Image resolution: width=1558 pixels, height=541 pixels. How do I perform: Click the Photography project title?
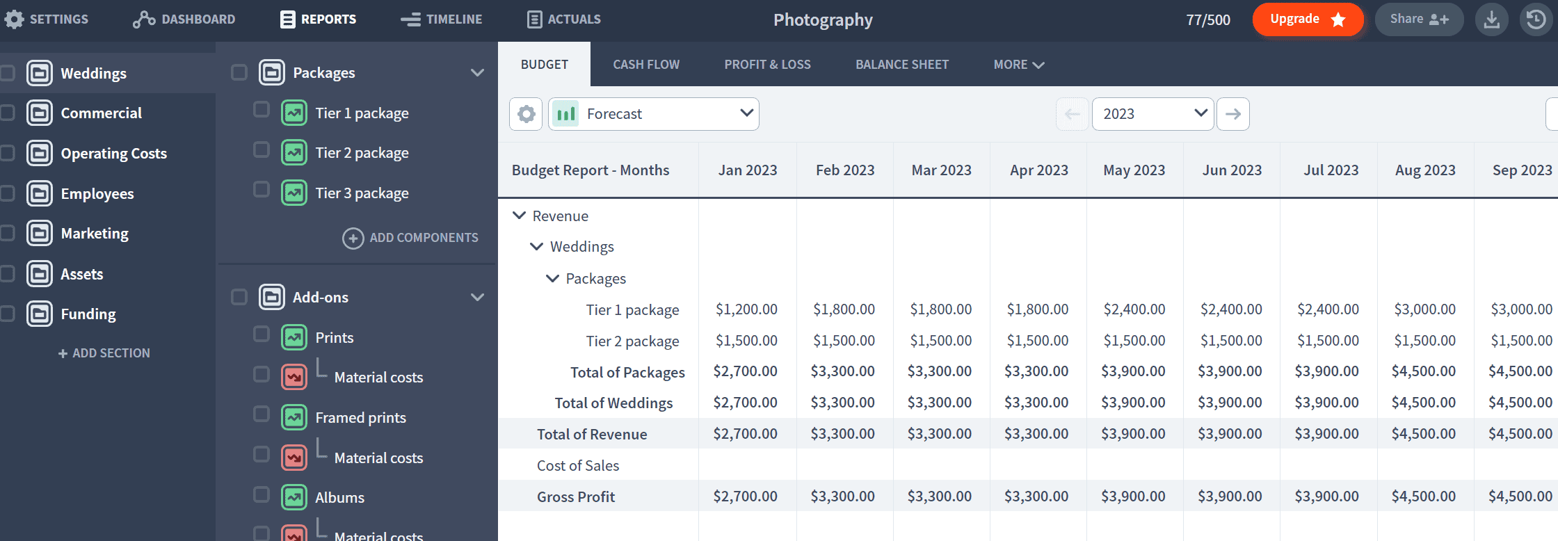[823, 19]
